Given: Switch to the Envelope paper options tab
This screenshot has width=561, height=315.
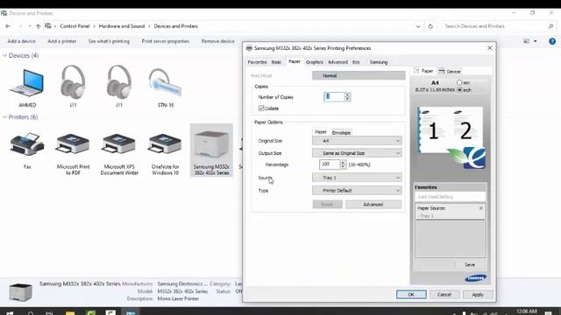Looking at the screenshot, I should pos(341,132).
